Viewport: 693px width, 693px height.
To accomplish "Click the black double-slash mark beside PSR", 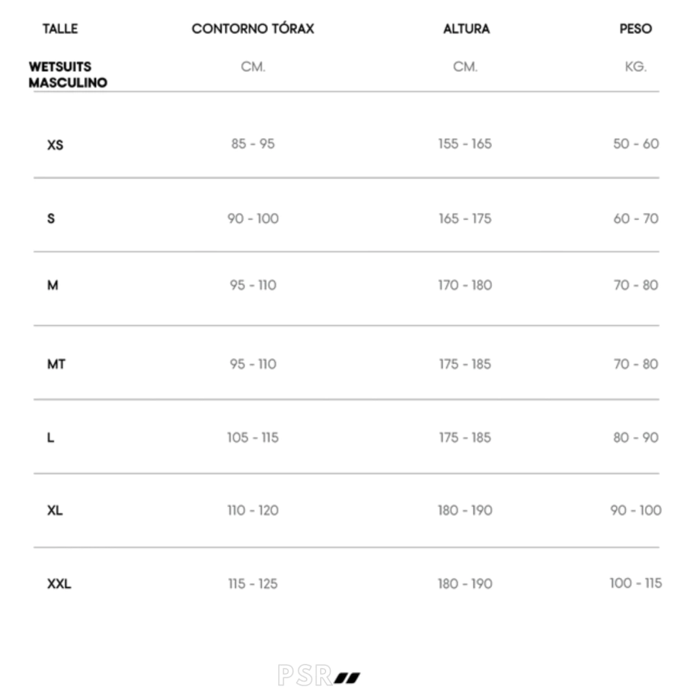I will (348, 676).
